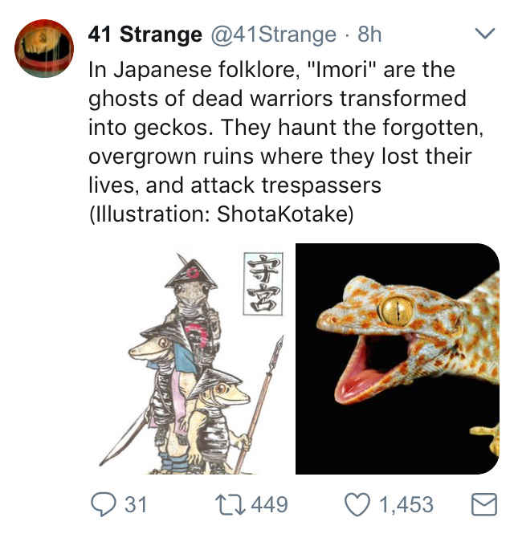Click the gecko's yellow eye in photo
Image resolution: width=514 pixels, height=546 pixels.
coord(396,311)
